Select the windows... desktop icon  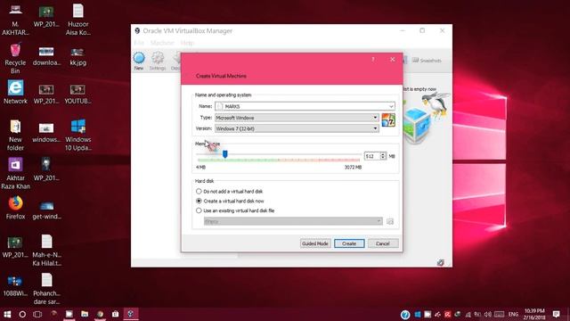point(46,133)
